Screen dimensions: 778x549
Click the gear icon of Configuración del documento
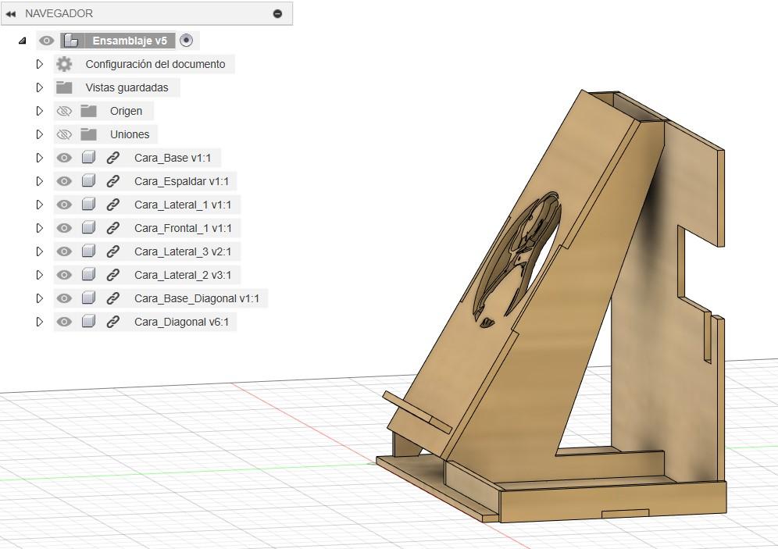point(64,64)
